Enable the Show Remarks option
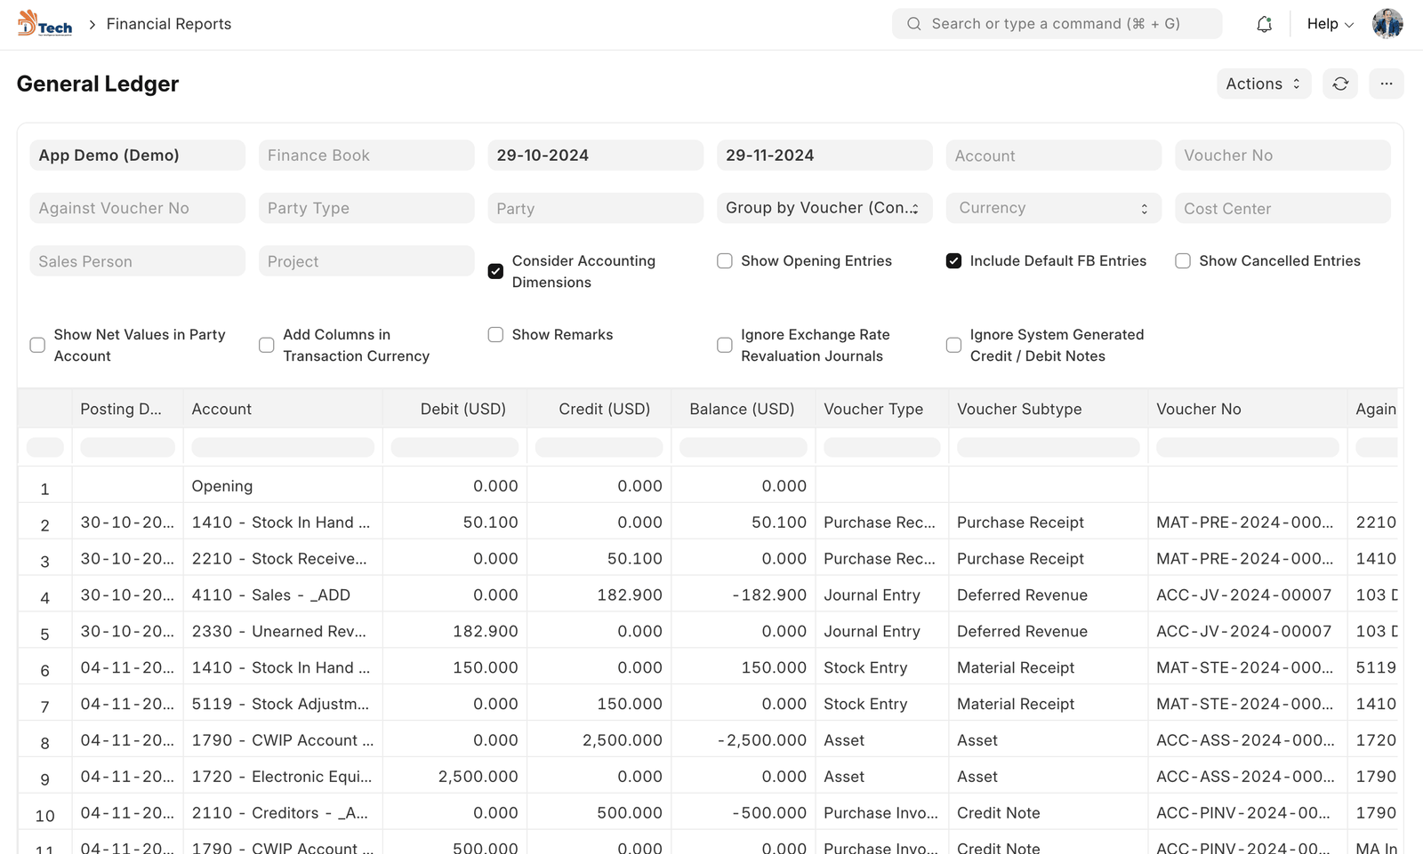 click(496, 335)
